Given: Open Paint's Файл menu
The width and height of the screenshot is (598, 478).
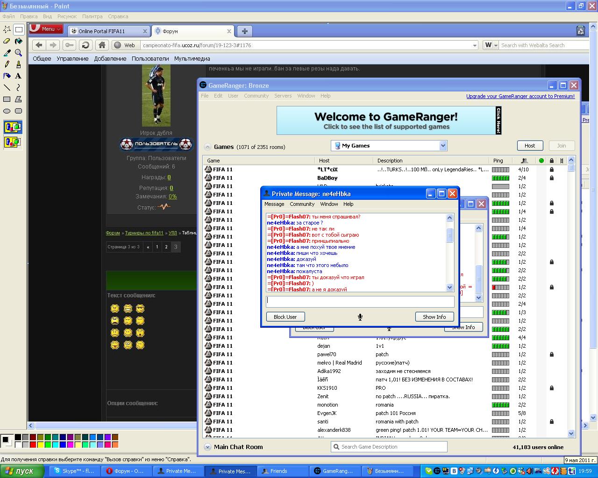Looking at the screenshot, I should pyautogui.click(x=8, y=16).
